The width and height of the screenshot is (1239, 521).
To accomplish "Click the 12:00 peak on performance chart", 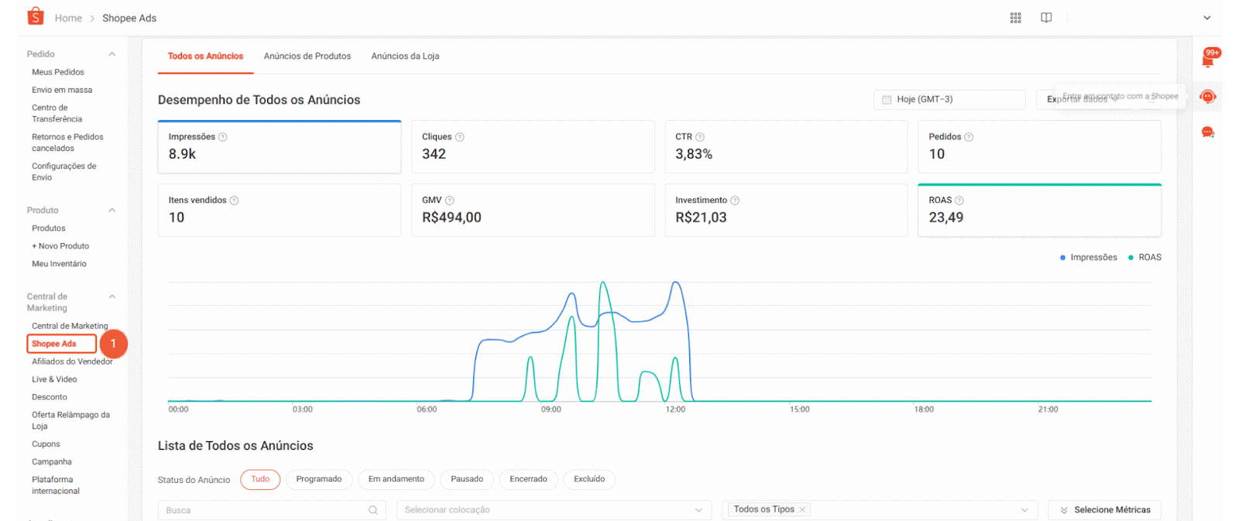I will tap(676, 283).
